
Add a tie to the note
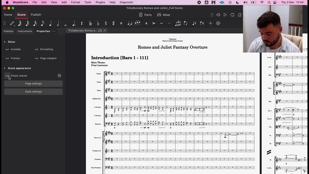tap(130, 24)
